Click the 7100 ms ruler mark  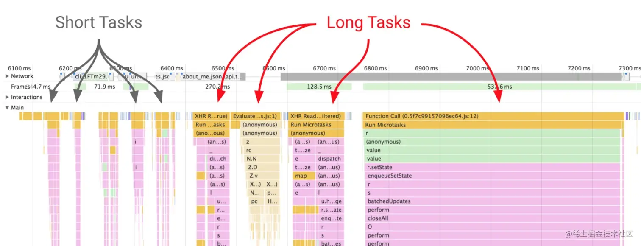[x=528, y=68]
